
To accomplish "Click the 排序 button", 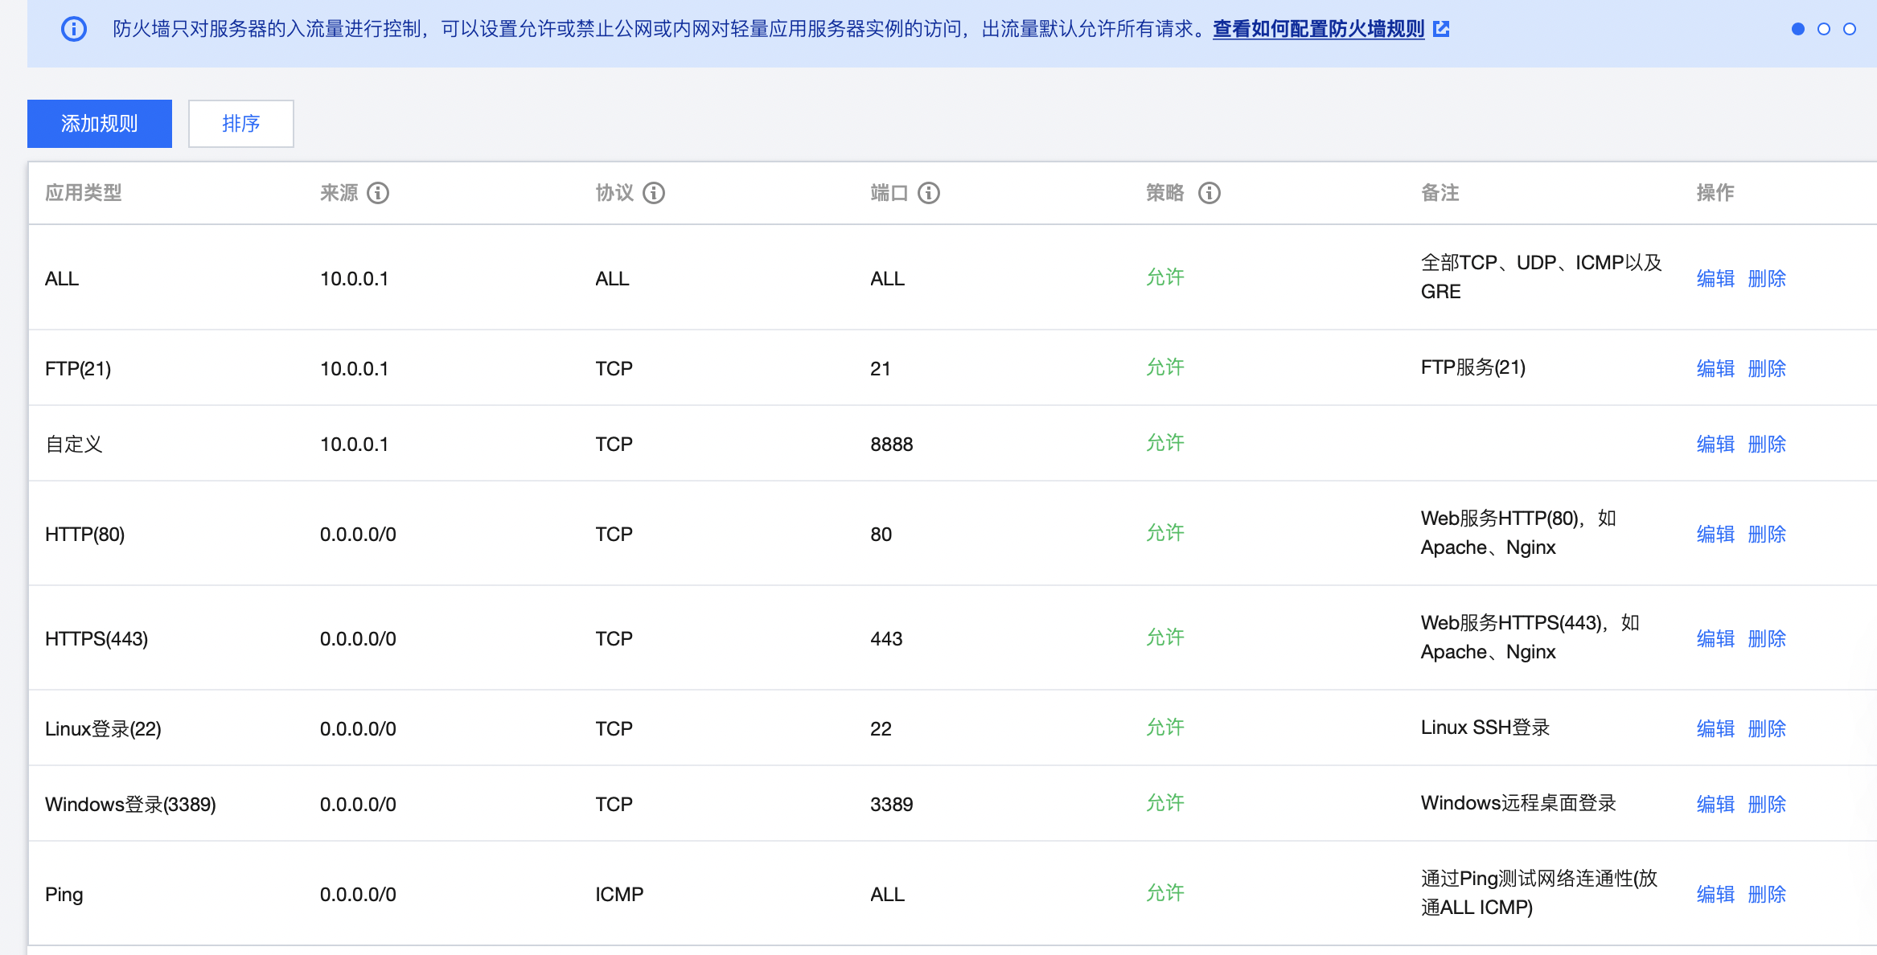I will (x=241, y=124).
